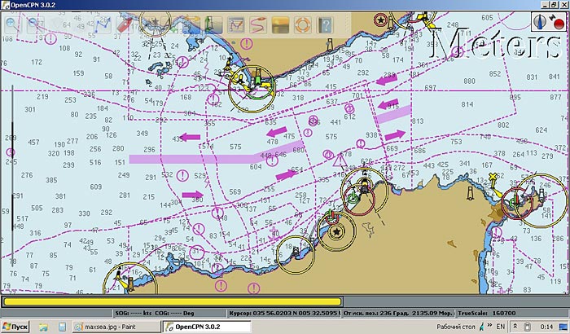This screenshot has height=334, width=570.
Task: Click the OpenCPN title bar icon
Action: 5,5
